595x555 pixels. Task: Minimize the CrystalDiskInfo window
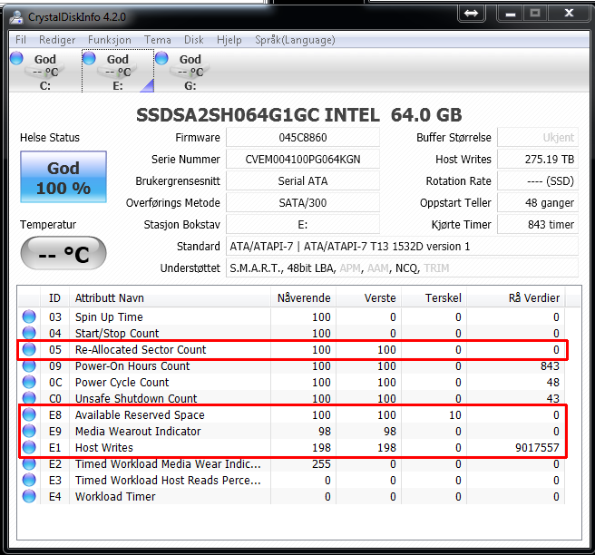click(x=511, y=14)
